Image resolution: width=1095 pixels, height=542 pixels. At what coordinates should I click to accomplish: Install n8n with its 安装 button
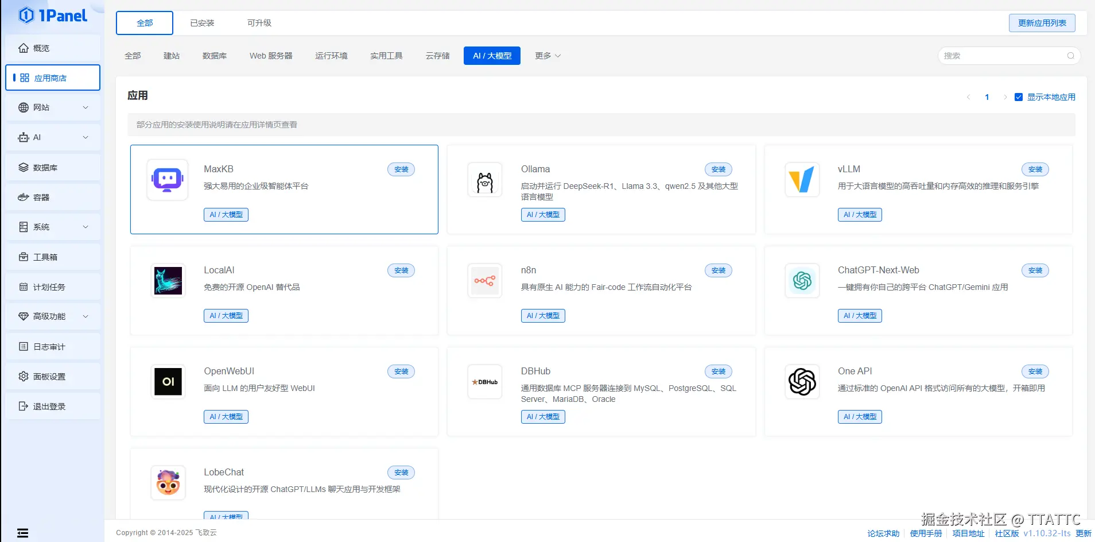point(719,270)
